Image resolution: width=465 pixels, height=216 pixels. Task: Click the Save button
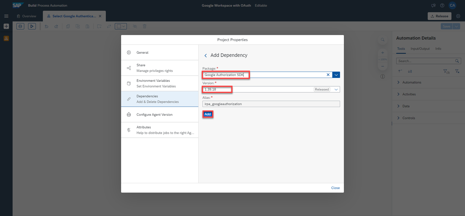(447, 26)
